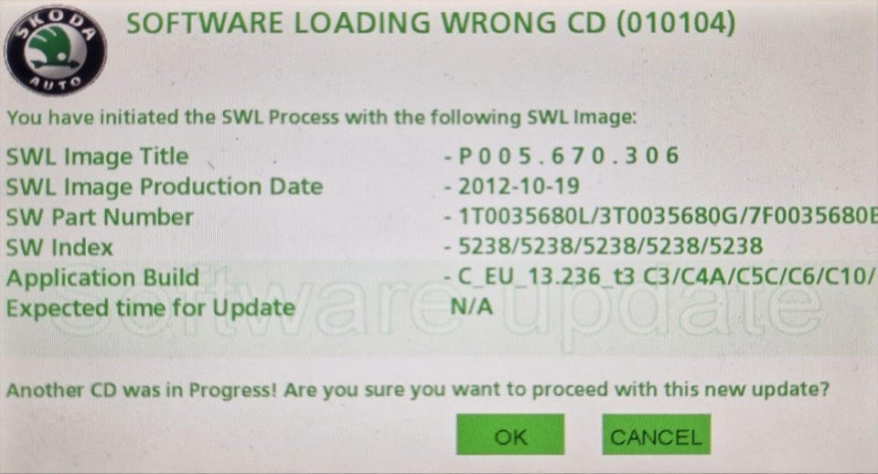Screen dimensions: 878x474
Task: Click the 010104 error code in title
Action: tap(677, 24)
